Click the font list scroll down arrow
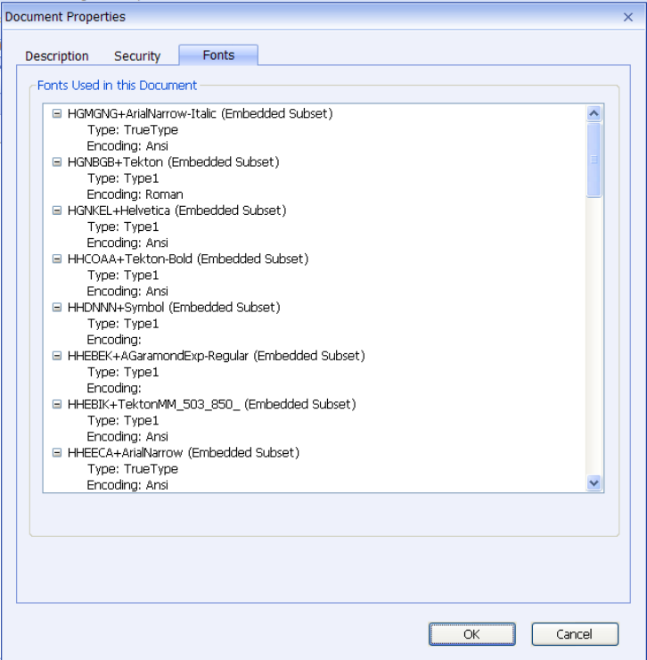This screenshot has height=660, width=647. pos(594,483)
